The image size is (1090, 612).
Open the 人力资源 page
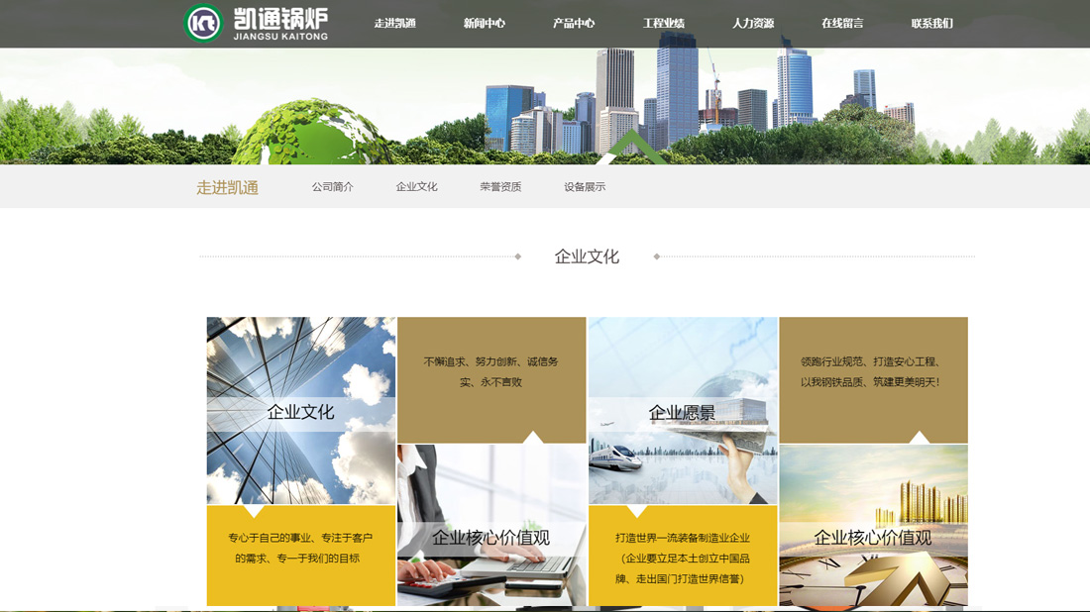[x=753, y=22]
